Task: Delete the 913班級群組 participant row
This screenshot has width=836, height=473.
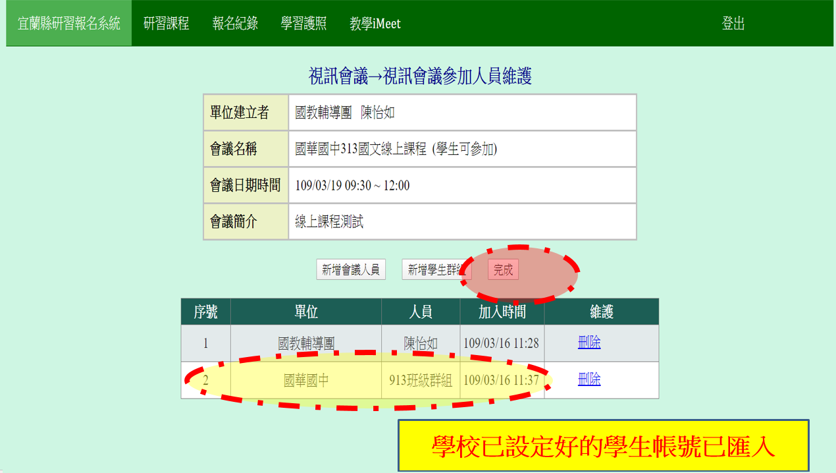Action: point(589,379)
